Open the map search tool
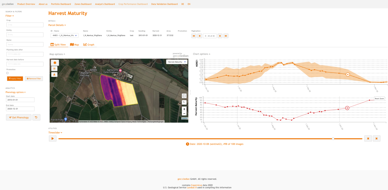This screenshot has width=388, height=190. click(x=184, y=102)
